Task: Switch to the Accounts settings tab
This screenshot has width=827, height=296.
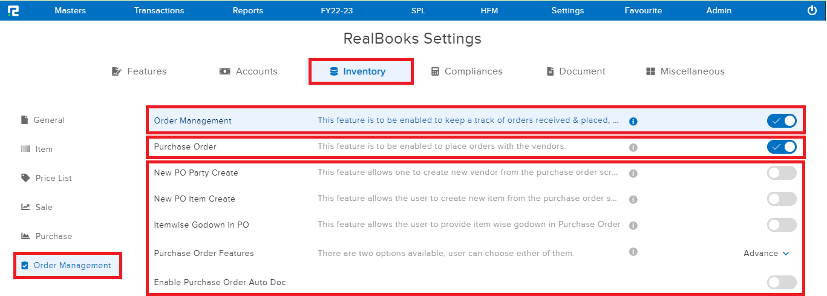Action: [x=249, y=71]
